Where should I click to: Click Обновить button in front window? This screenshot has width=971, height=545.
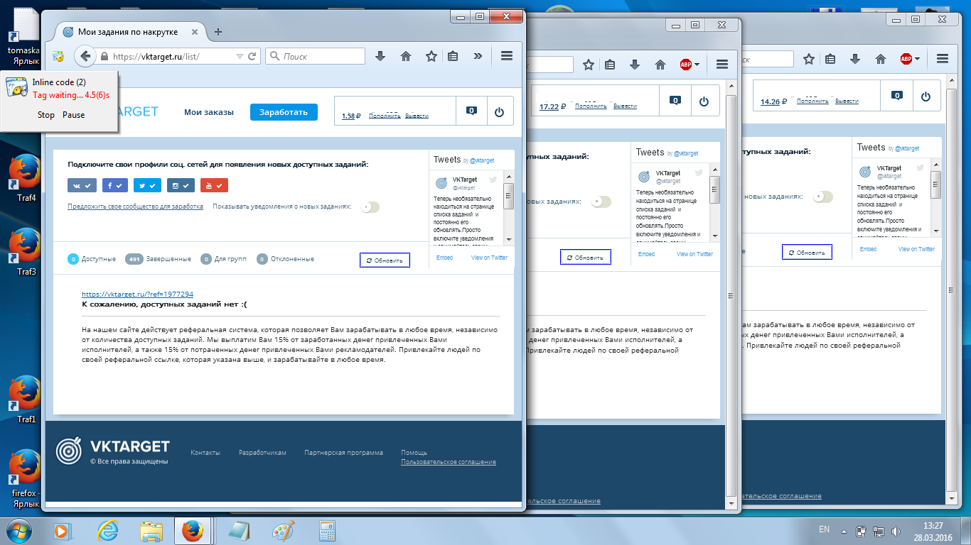coord(385,260)
